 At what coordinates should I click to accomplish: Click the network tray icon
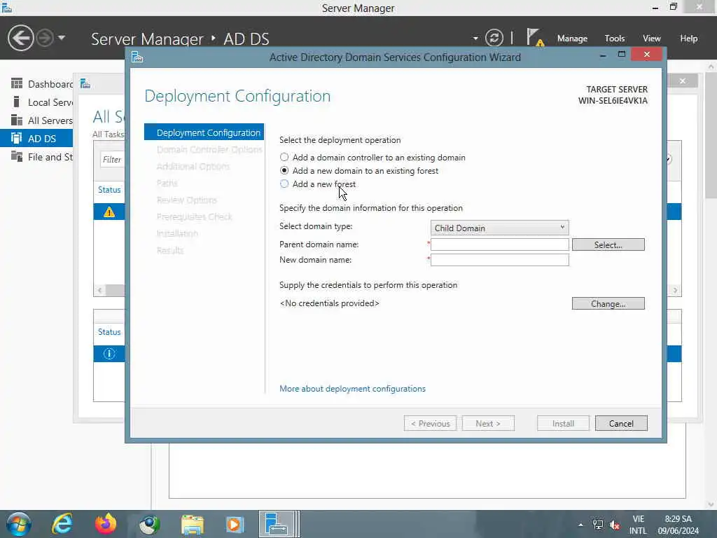597,525
